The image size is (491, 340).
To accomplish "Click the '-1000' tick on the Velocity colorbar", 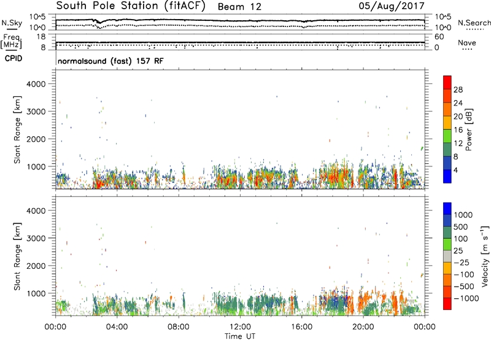I will [x=466, y=298].
